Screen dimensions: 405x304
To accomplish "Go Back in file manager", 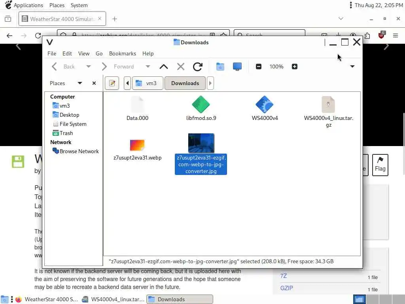I will pyautogui.click(x=63, y=66).
